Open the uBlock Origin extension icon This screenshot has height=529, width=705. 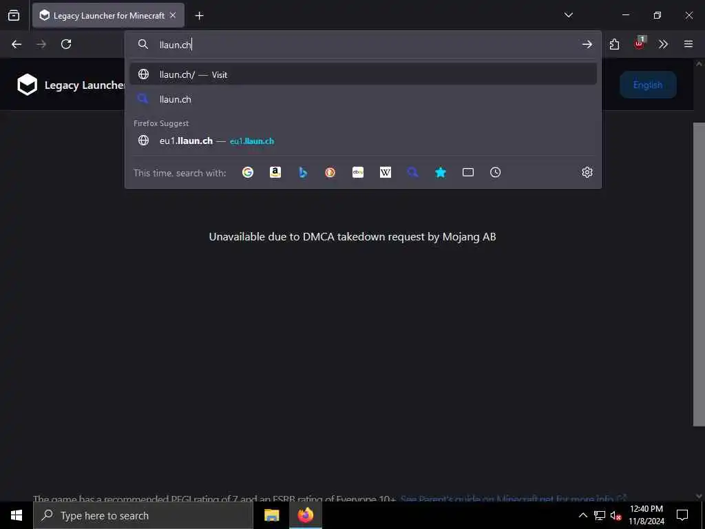click(x=640, y=43)
